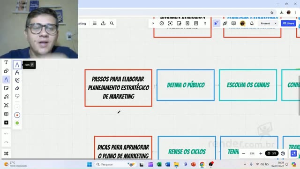This screenshot has height=169, width=300.
Task: Open Excel from the taskbar
Action: tap(159, 164)
